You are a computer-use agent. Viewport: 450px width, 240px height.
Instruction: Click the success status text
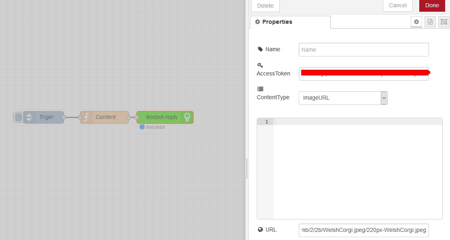tap(155, 127)
